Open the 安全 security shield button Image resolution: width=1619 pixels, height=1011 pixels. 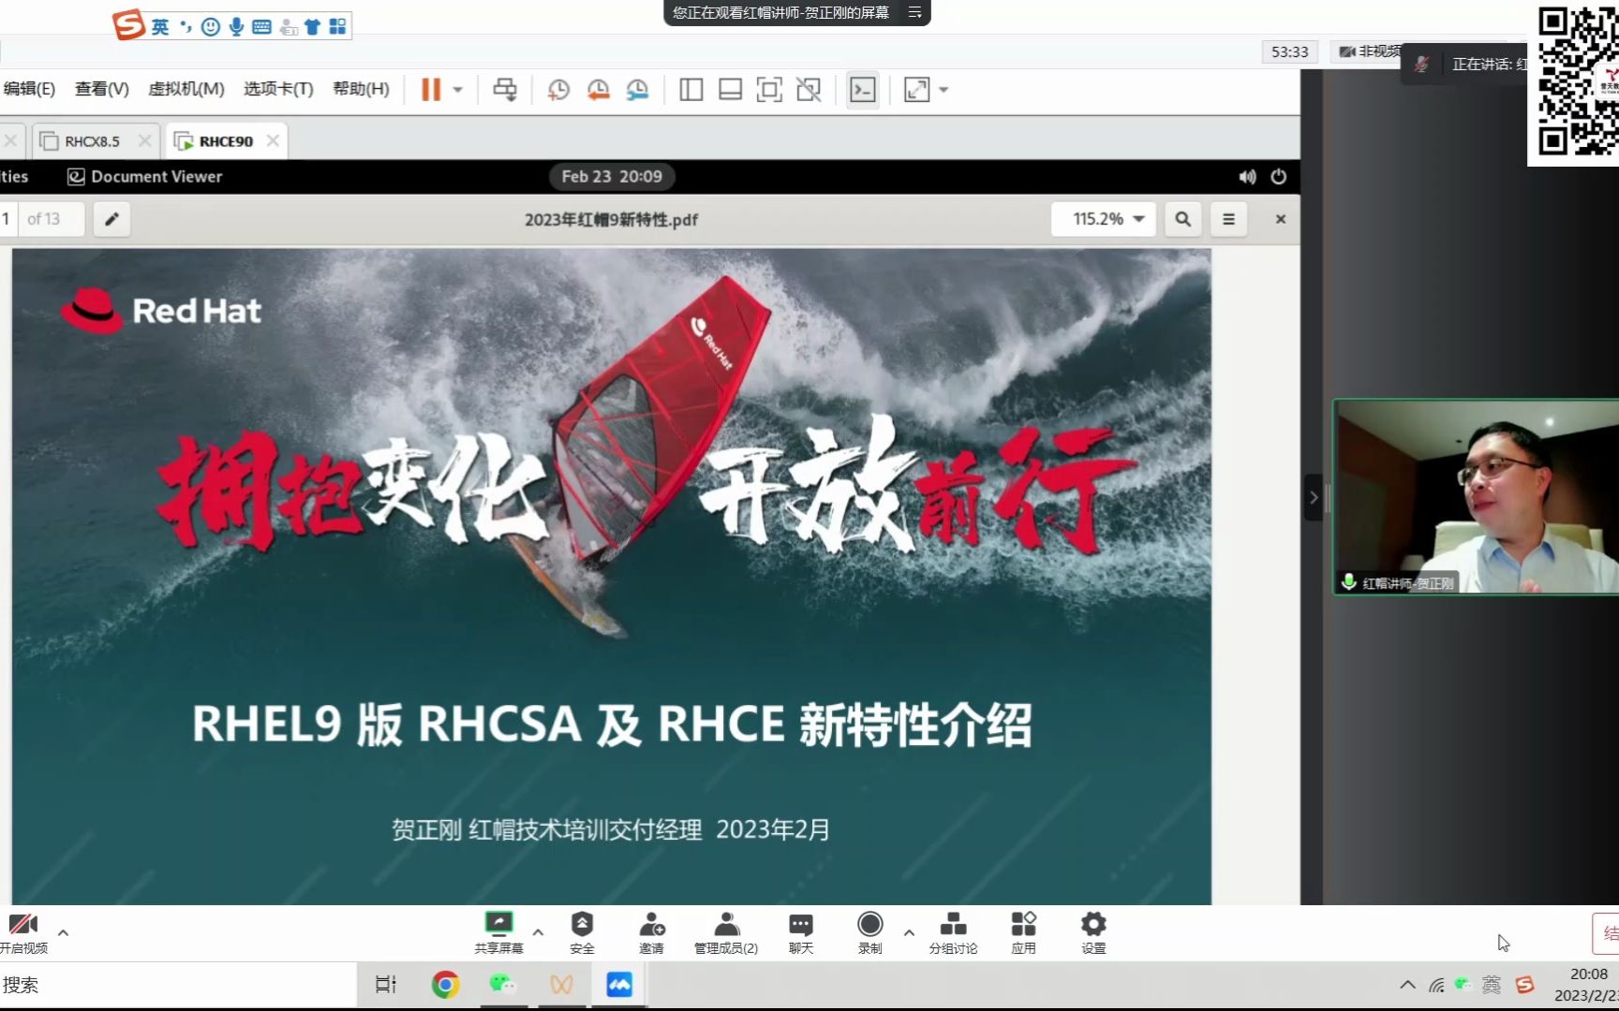pyautogui.click(x=582, y=933)
